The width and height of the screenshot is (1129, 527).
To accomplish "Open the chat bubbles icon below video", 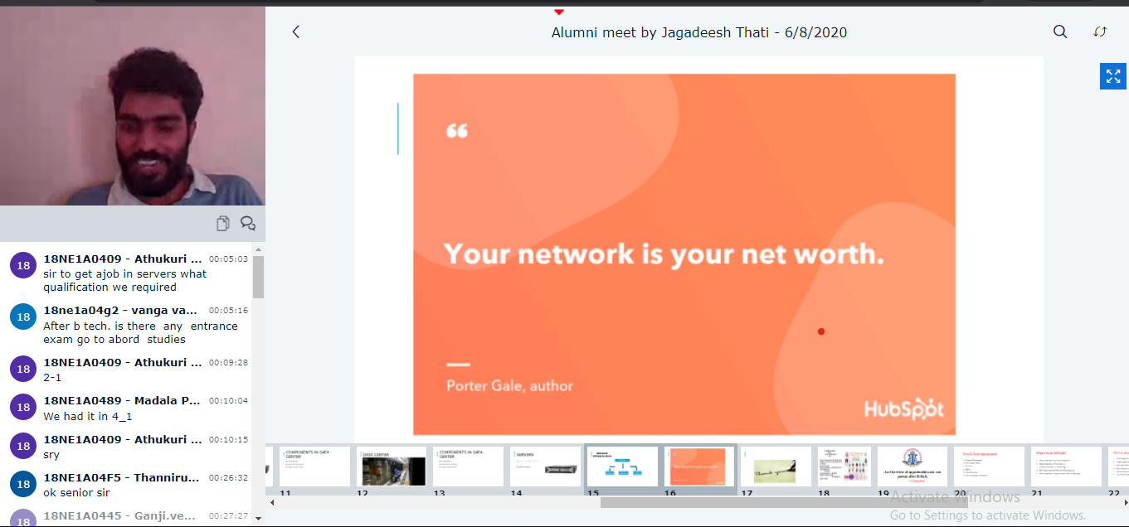I will [x=247, y=223].
